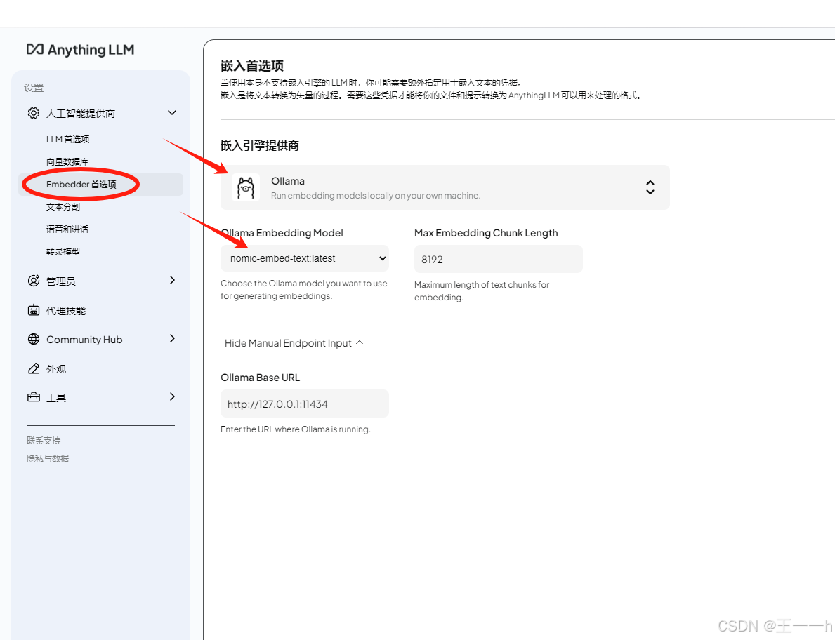
Task: Open the 联系支持 link
Action: (44, 440)
